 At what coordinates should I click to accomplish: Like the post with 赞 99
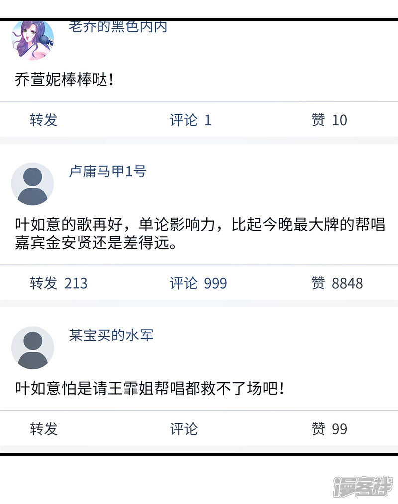(x=329, y=429)
